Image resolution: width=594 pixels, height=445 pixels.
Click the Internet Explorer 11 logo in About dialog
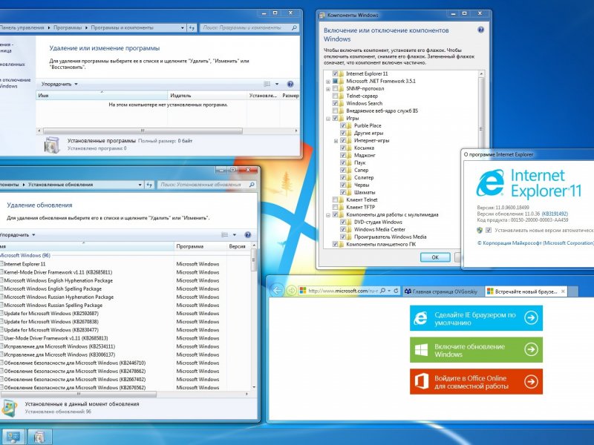pyautogui.click(x=490, y=182)
